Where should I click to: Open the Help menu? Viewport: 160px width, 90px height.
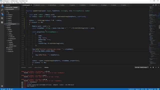(x=25, y=3)
